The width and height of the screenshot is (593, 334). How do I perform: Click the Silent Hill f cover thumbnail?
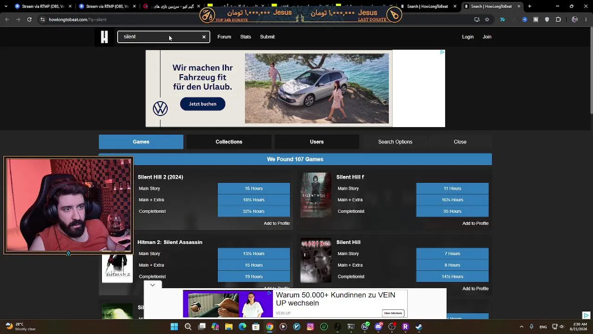316,195
